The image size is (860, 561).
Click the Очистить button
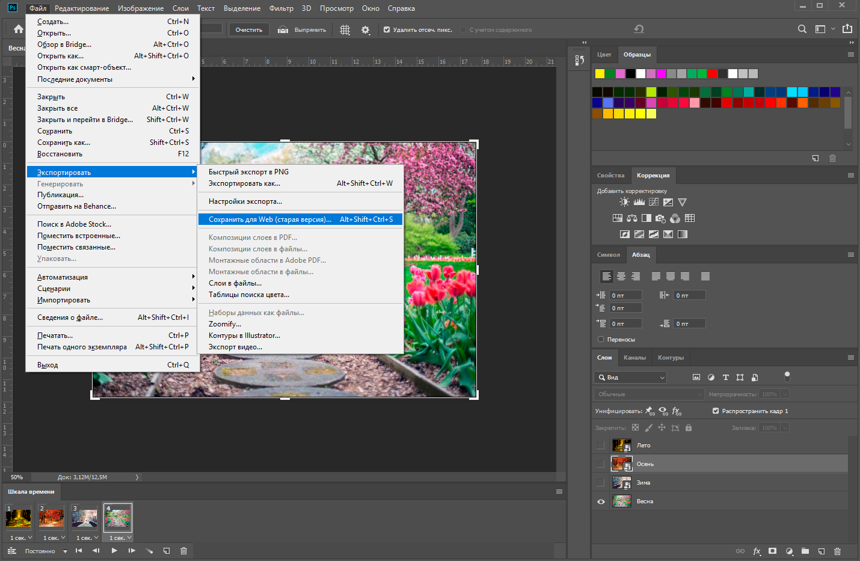tap(248, 29)
